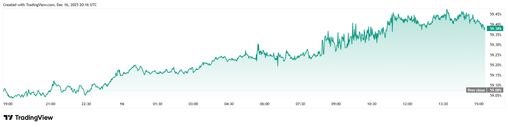This screenshot has height=127, width=508.
Task: Click the gray 59.08% previous close badge
Action: [x=496, y=90]
